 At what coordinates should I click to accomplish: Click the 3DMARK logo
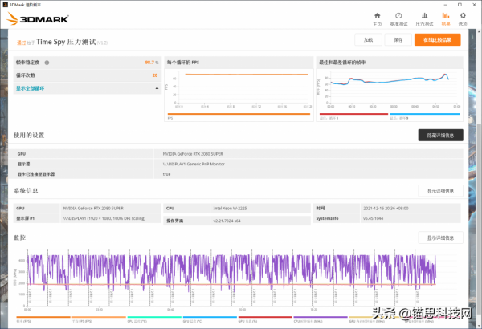(x=38, y=18)
